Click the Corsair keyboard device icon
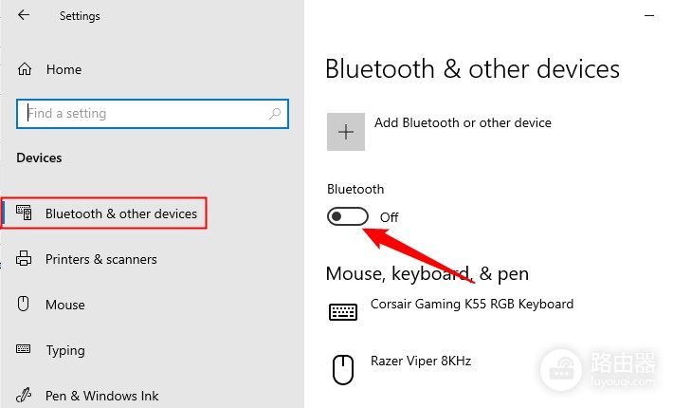 [x=343, y=312]
